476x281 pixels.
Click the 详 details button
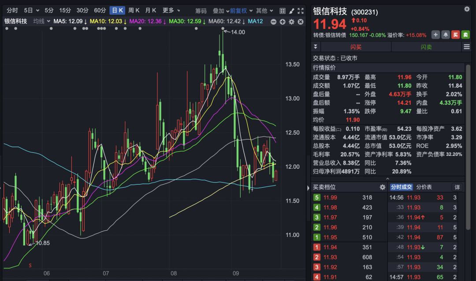(x=457, y=187)
